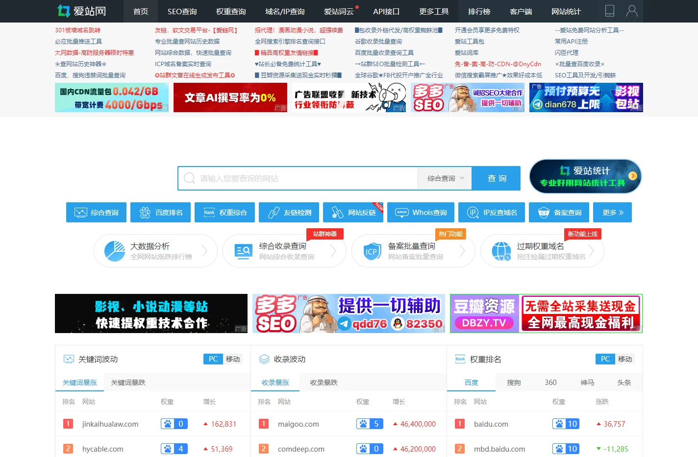The height and width of the screenshot is (457, 698).
Task: Click Baidu paw weight badge for baidu.com
Action: pos(566,424)
